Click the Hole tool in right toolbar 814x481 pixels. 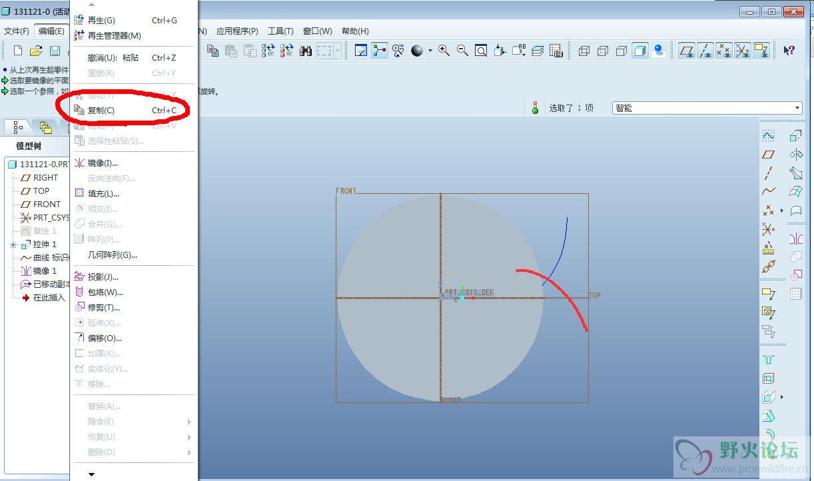(x=769, y=360)
